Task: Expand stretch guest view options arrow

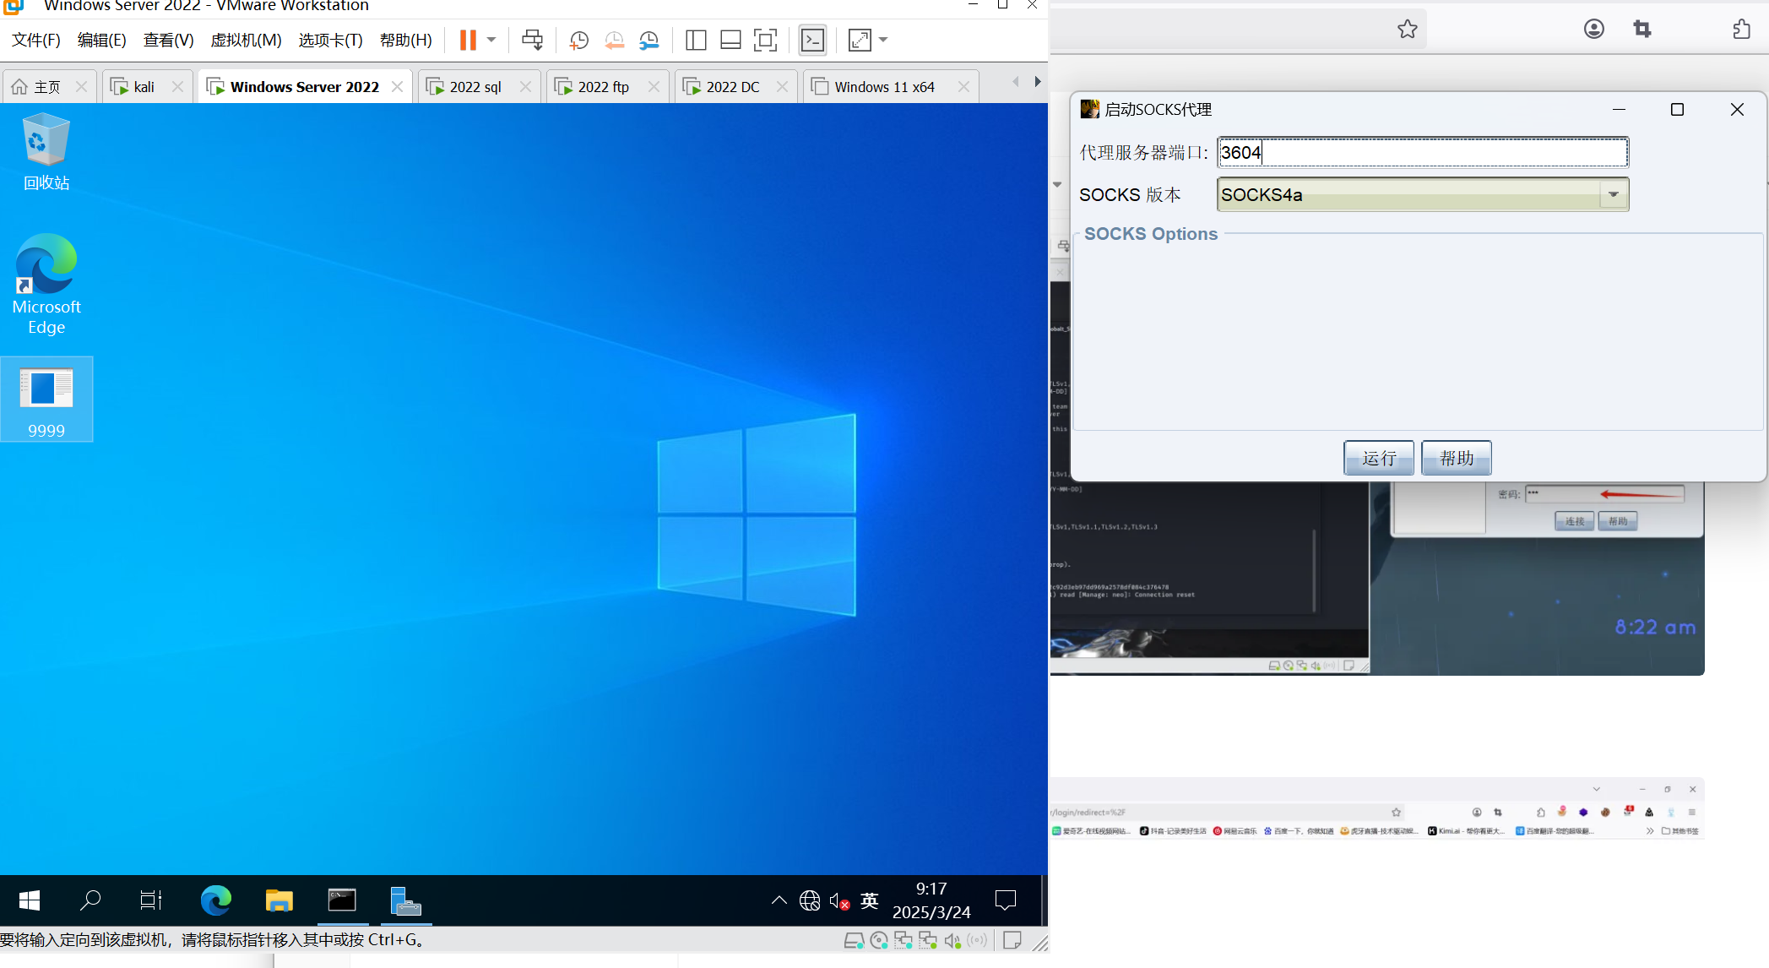Action: click(883, 40)
